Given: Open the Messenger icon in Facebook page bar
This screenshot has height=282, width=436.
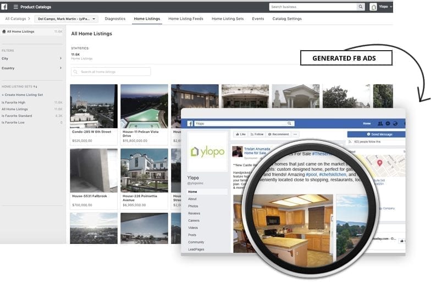Looking at the screenshot, I should tap(388, 123).
